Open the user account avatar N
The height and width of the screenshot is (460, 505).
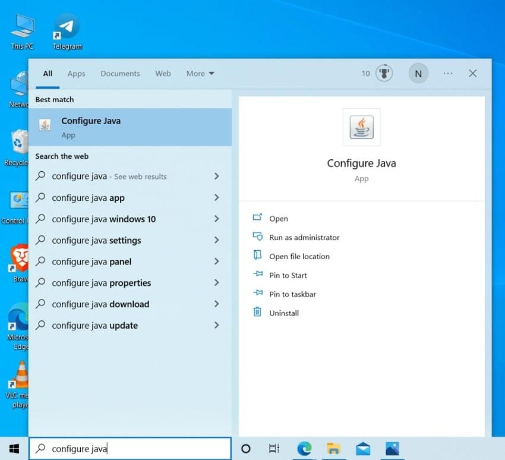coord(418,73)
